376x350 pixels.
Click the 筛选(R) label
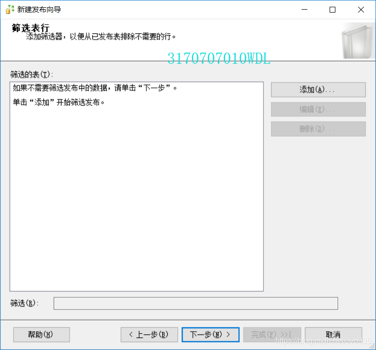[x=24, y=303]
